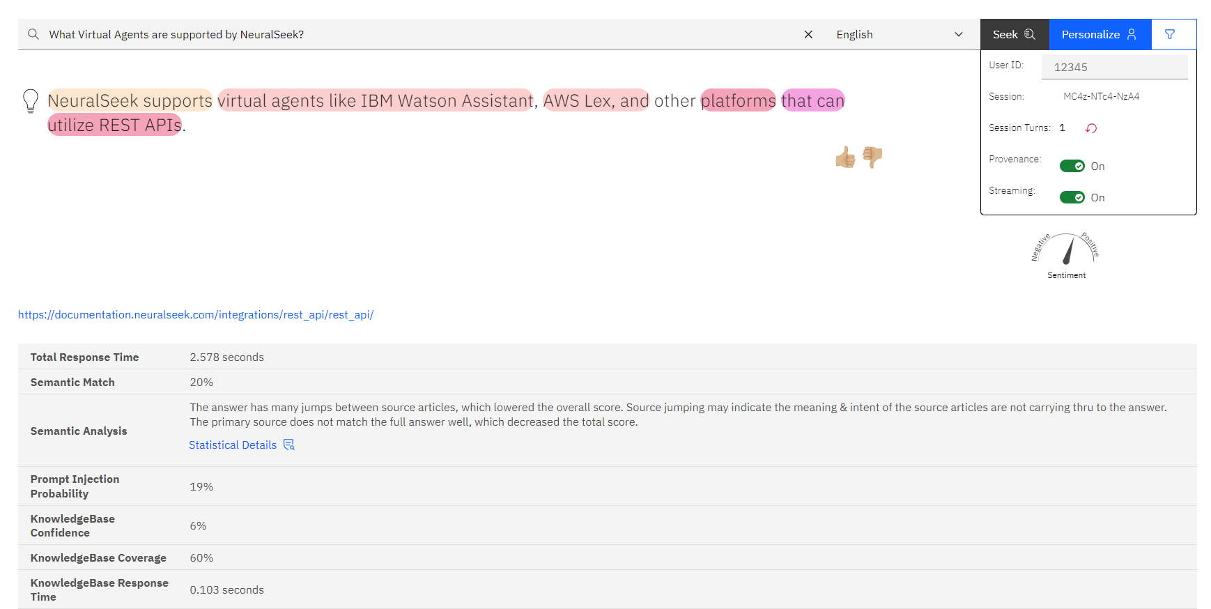
Task: Click the KnowledgeBase Coverage value 60%
Action: pos(201,557)
